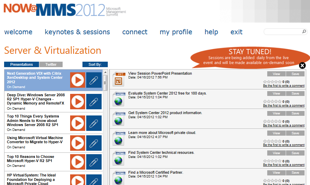The height and width of the screenshot is (185, 310).
Task: Click globe icon for Evaluate System Center 2012
Action: (x=119, y=99)
